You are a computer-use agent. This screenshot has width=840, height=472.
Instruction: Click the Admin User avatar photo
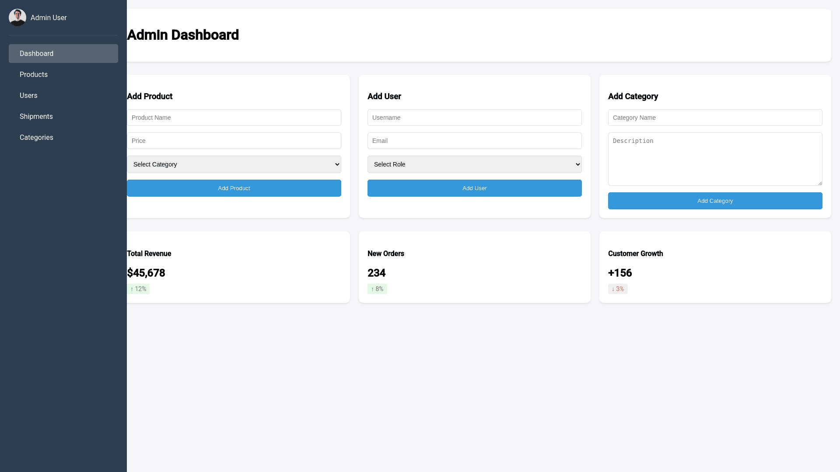pyautogui.click(x=17, y=17)
